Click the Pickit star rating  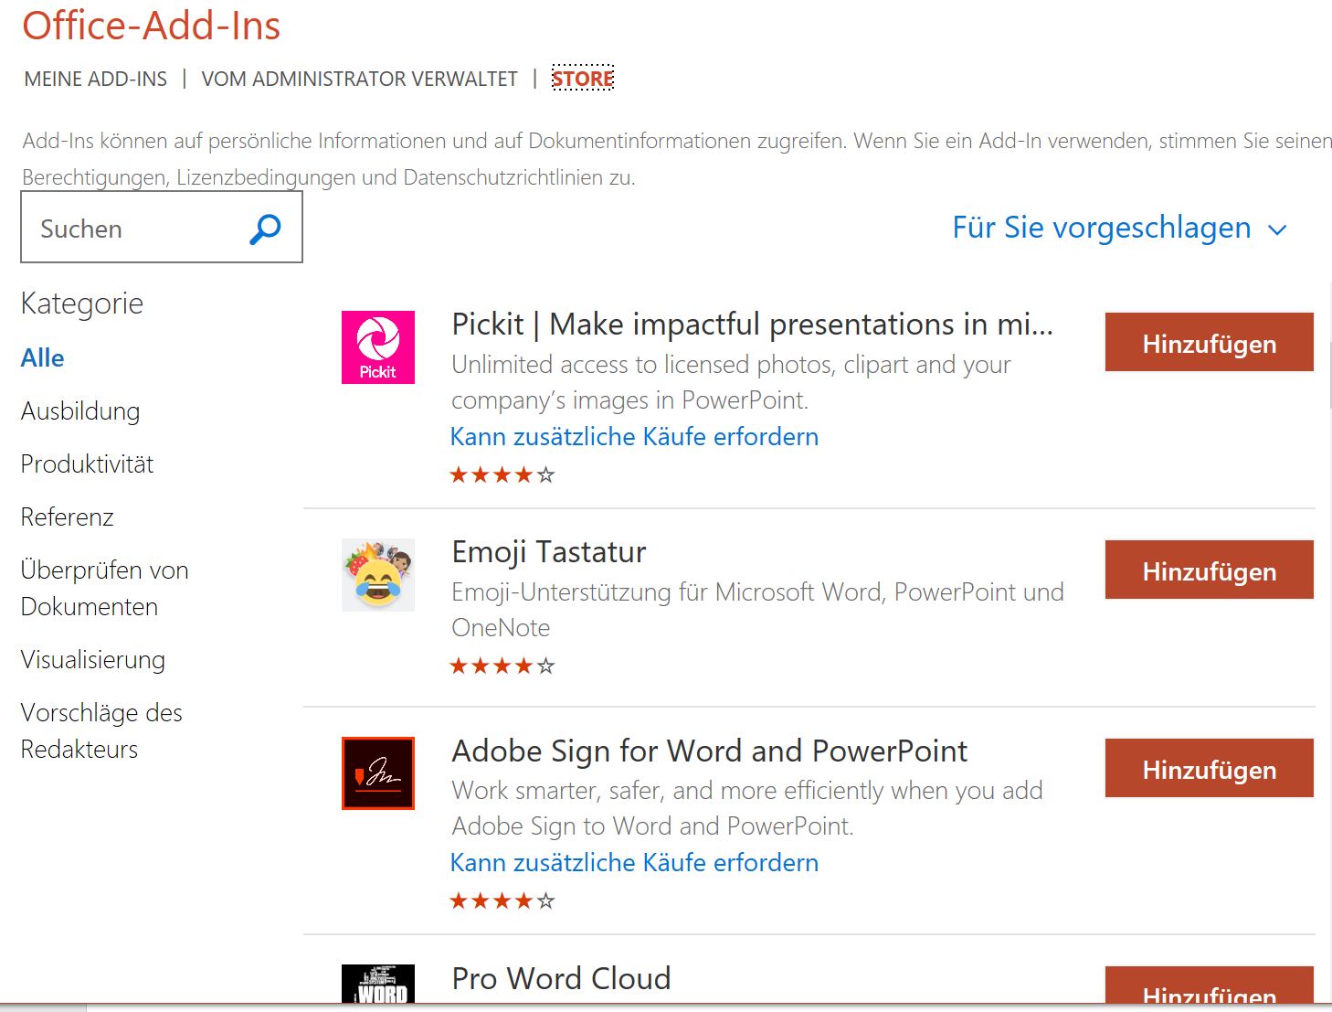(x=502, y=474)
